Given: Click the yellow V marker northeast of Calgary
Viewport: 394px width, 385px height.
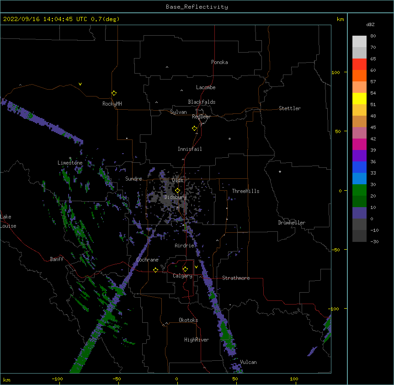Looking at the screenshot, I should (x=196, y=267).
